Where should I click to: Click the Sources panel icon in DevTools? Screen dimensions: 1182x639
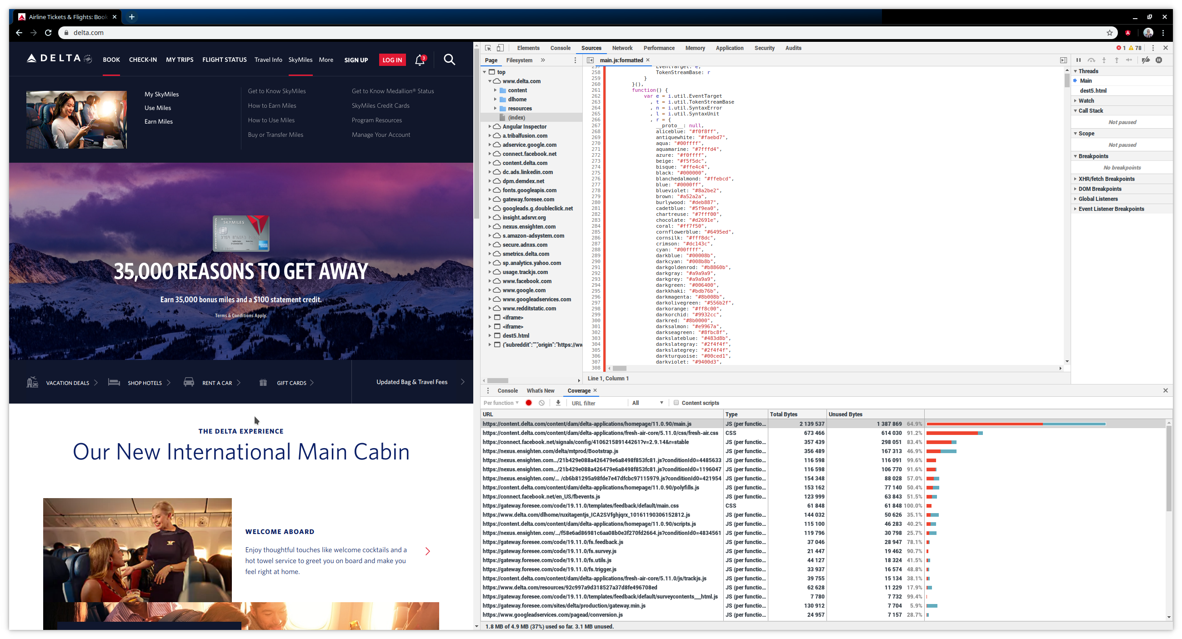tap(590, 48)
